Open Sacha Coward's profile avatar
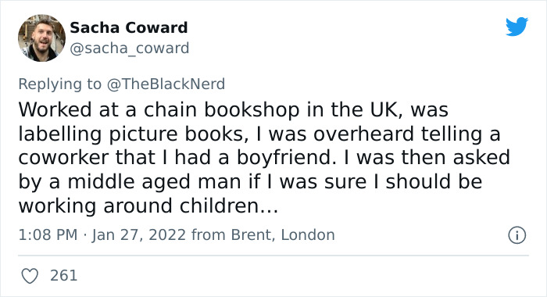 tap(41, 38)
